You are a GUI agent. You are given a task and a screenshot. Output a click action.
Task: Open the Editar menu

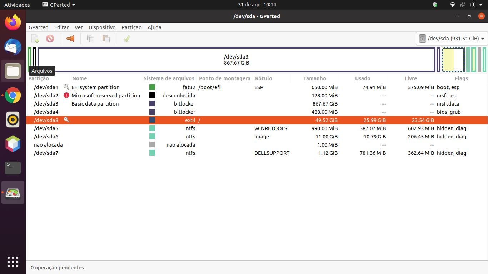click(61, 27)
